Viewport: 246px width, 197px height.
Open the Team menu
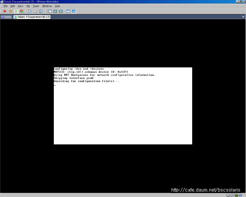[x=36, y=6]
